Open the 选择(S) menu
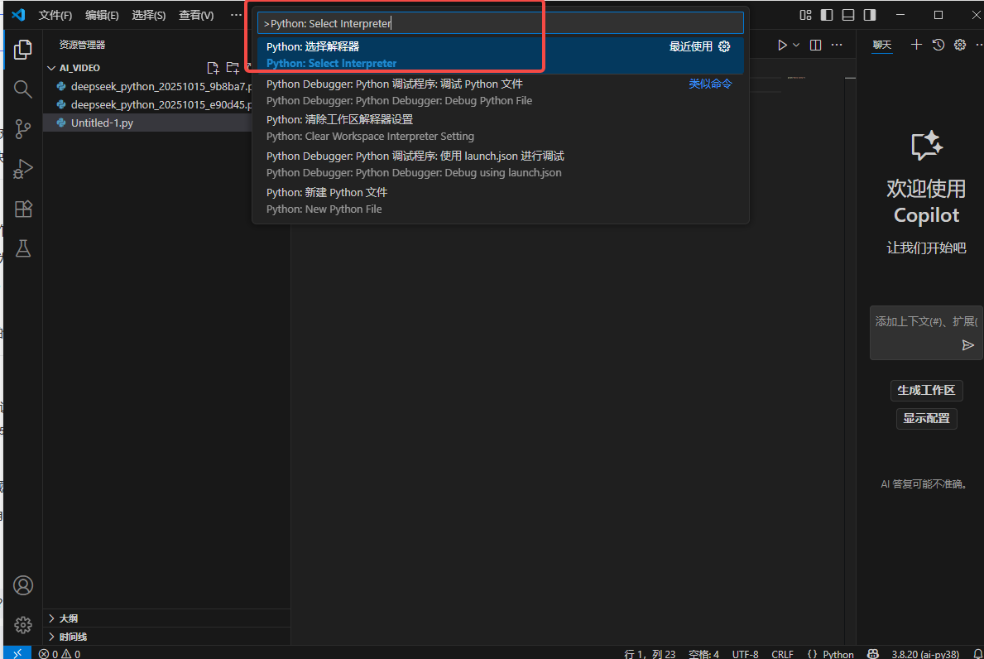 pos(149,15)
